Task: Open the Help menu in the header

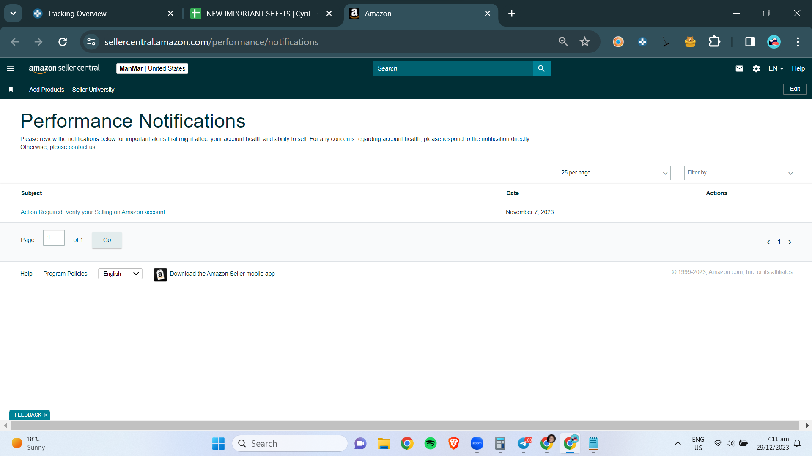Action: coord(798,68)
